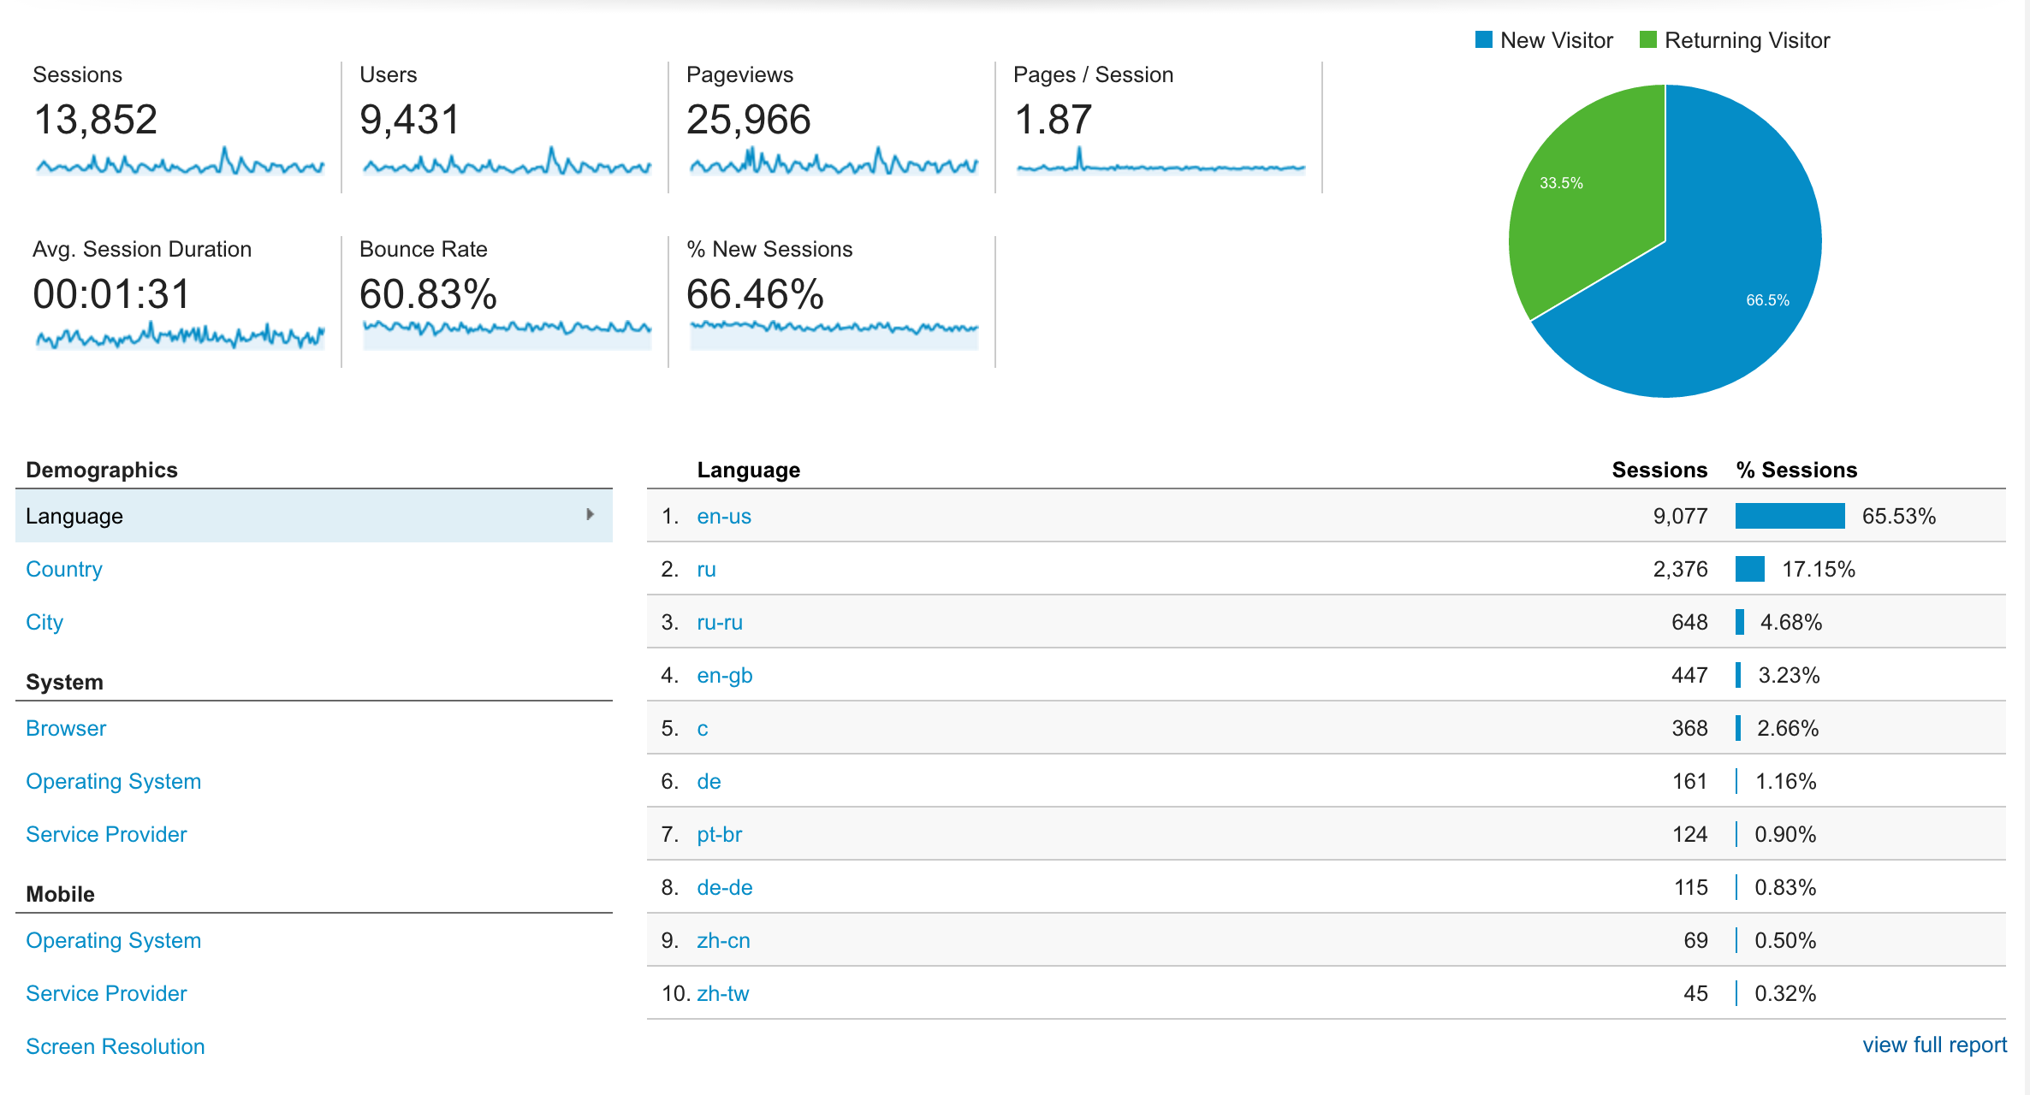This screenshot has width=2030, height=1095.
Task: Click the sessions count 9,077
Action: click(1680, 516)
